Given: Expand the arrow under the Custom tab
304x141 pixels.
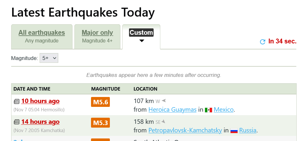Looking at the screenshot, I should click(x=142, y=41).
